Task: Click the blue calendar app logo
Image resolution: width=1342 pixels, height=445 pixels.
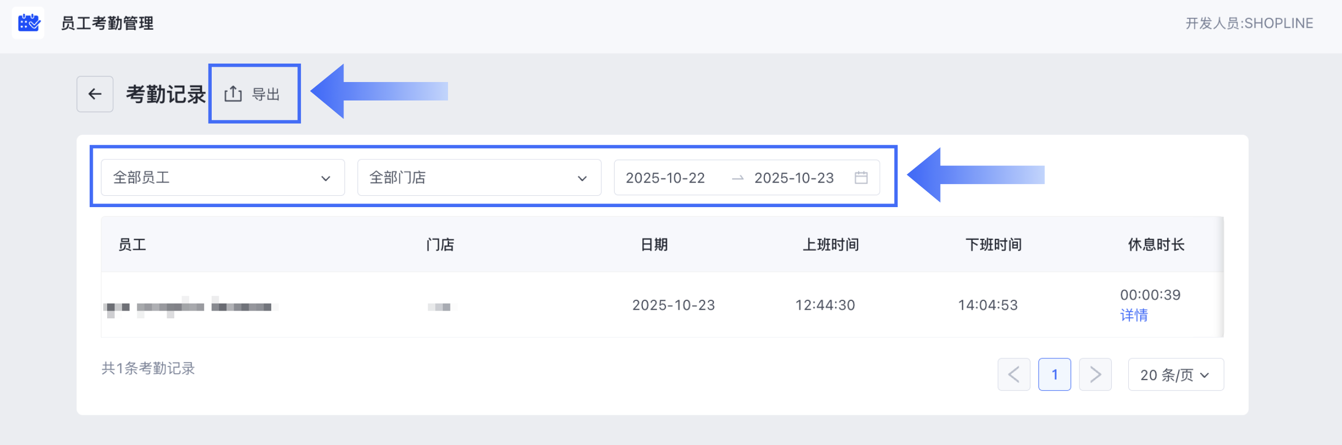Action: (x=28, y=23)
